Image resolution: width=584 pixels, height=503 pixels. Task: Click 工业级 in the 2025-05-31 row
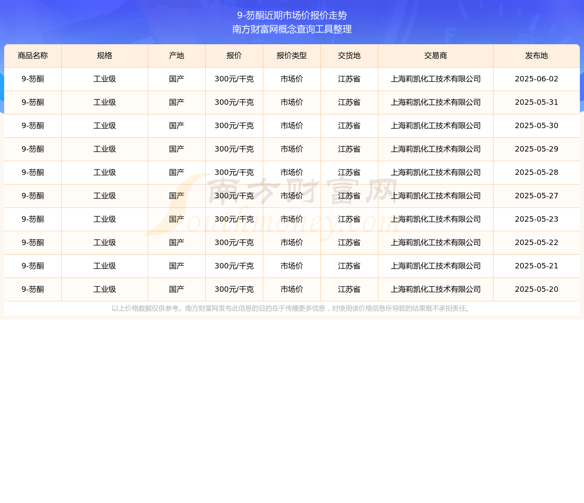(105, 102)
